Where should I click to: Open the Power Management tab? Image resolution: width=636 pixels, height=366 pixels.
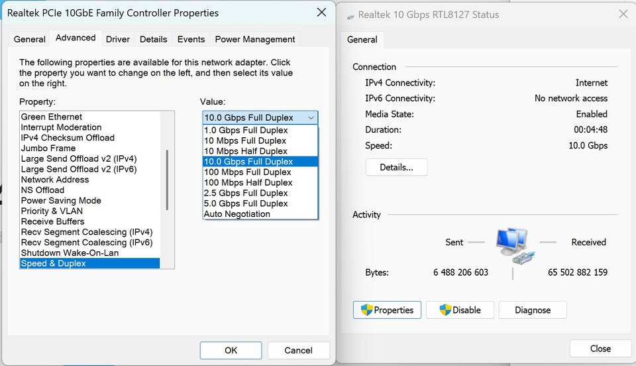click(254, 39)
